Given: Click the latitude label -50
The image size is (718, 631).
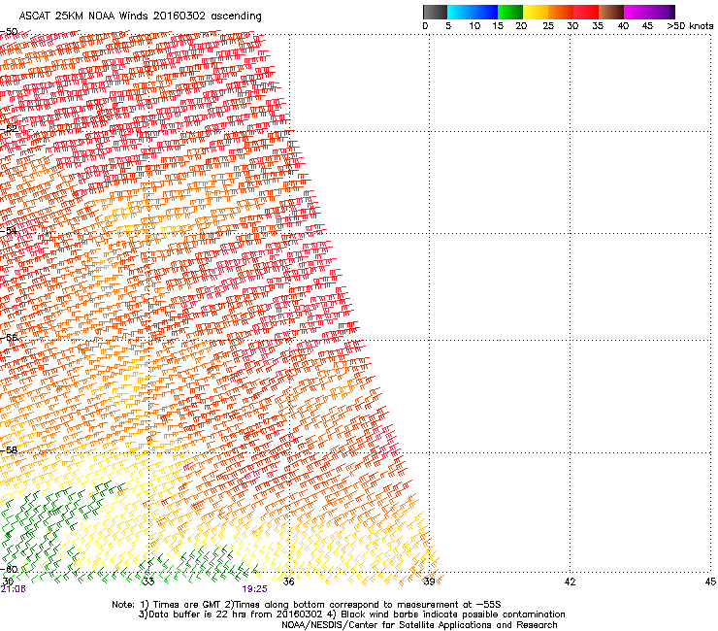Looking at the screenshot, I should pos(9,32).
